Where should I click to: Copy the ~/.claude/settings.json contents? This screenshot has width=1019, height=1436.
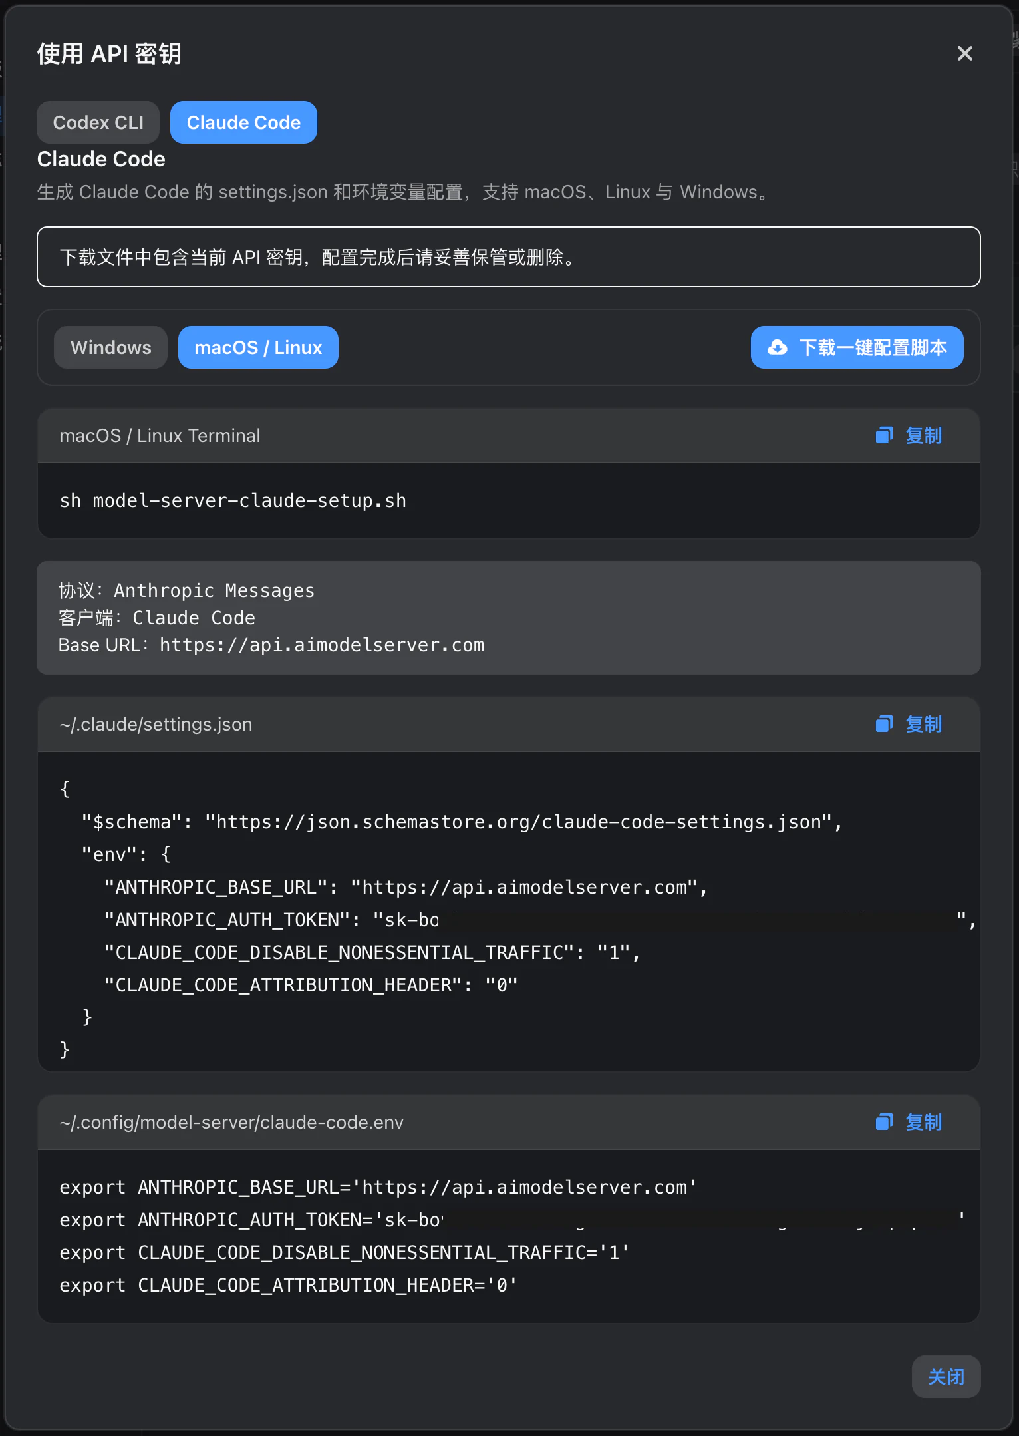coord(909,724)
